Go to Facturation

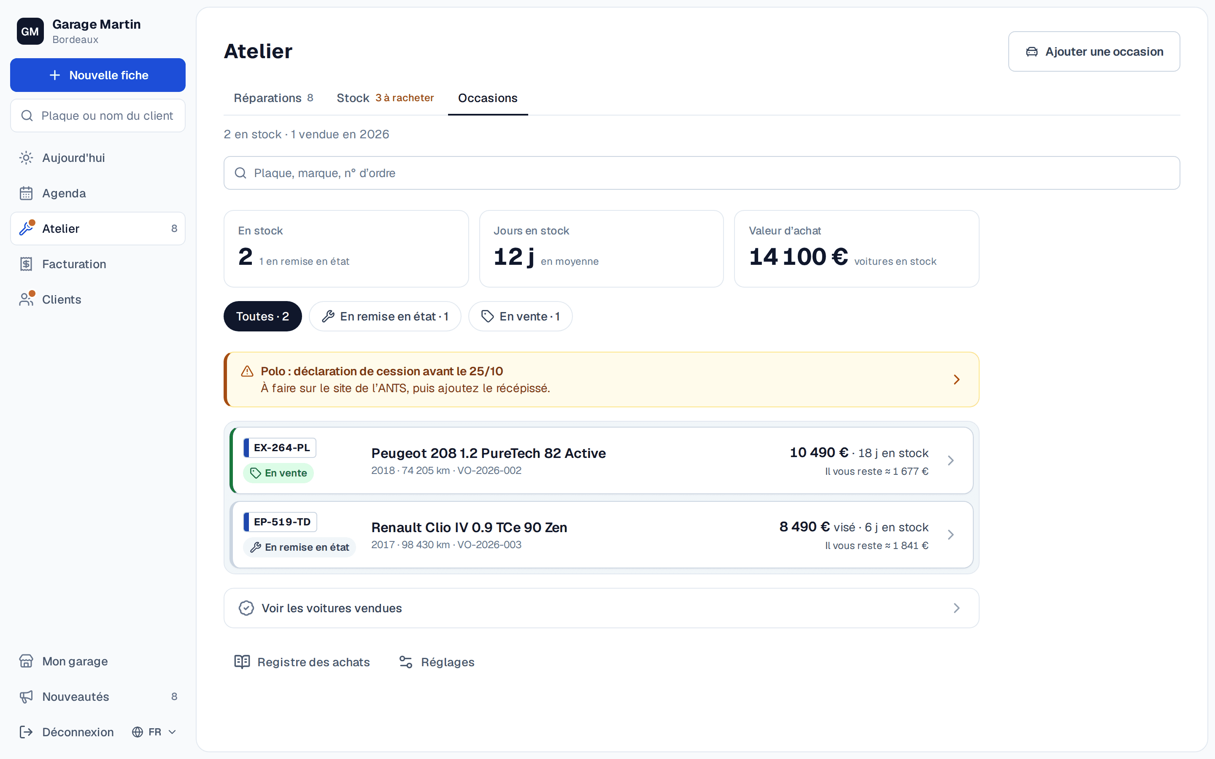tap(98, 264)
